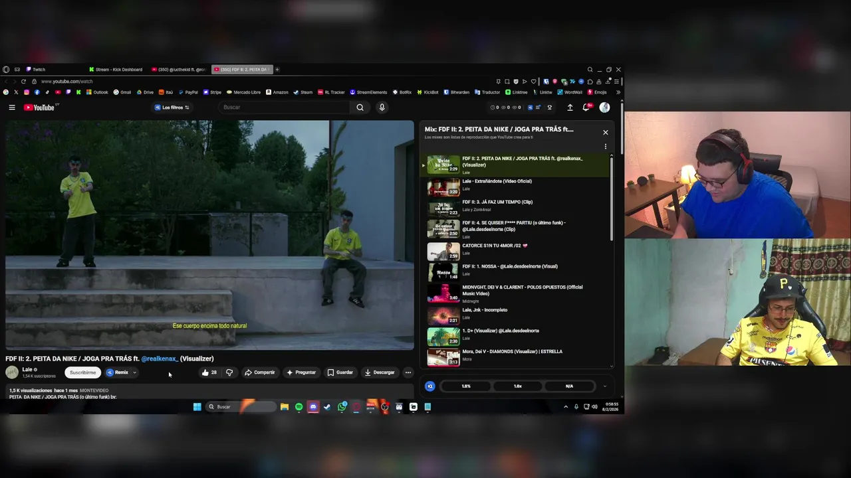
Task: Click the Preguntar button
Action: coord(301,372)
